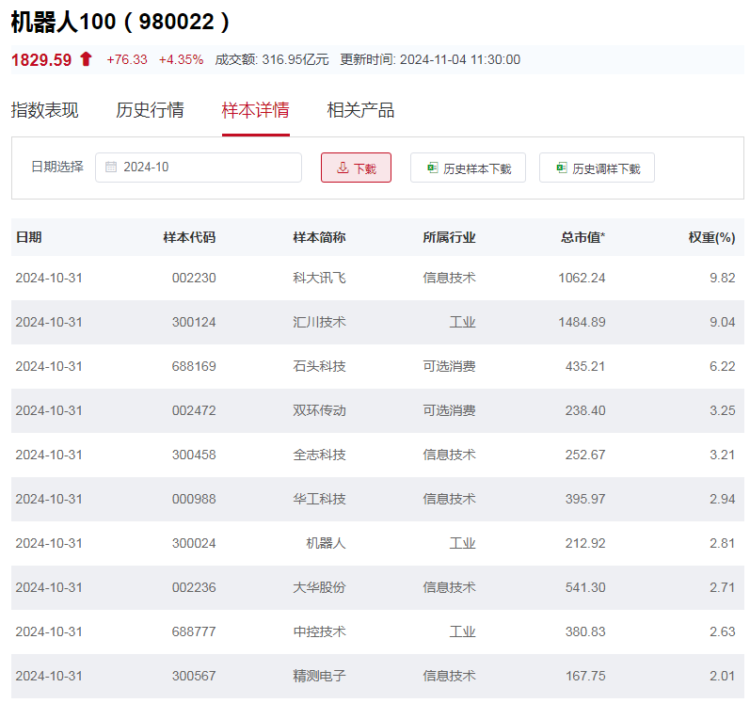Click sample name 汇川技术
The width and height of the screenshot is (750, 703).
[x=319, y=322]
